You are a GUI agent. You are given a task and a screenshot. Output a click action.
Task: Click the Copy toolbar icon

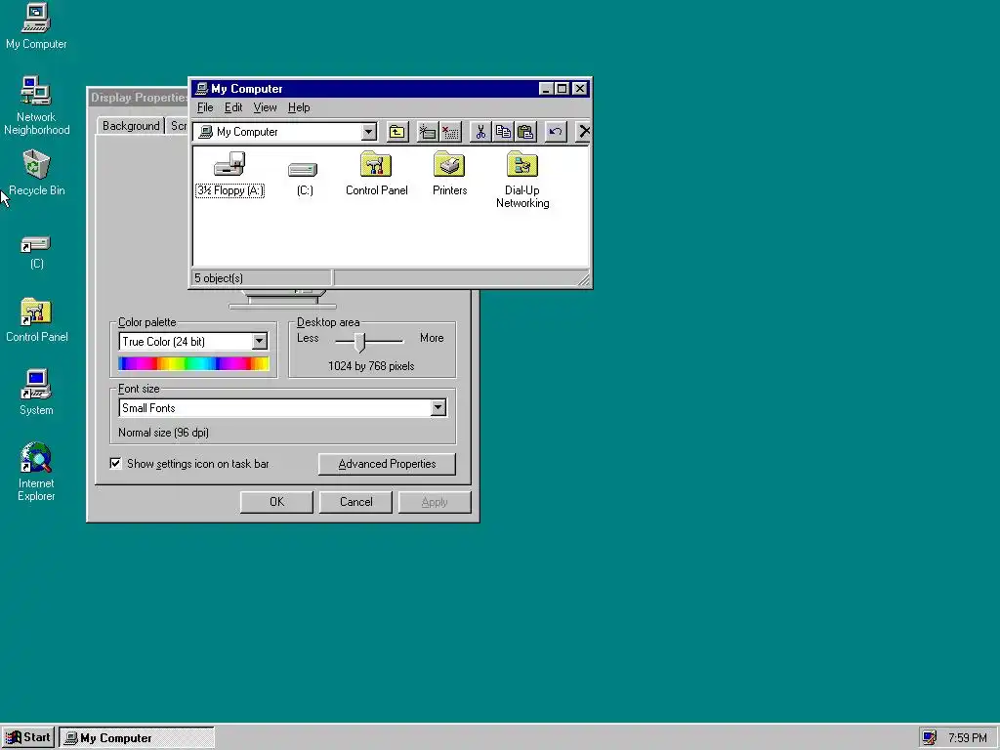(x=503, y=132)
